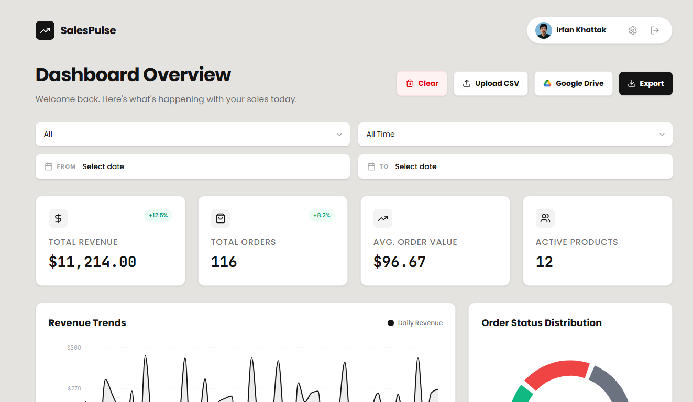The width and height of the screenshot is (693, 402).
Task: Click the calendar icon beside TO
Action: (371, 166)
